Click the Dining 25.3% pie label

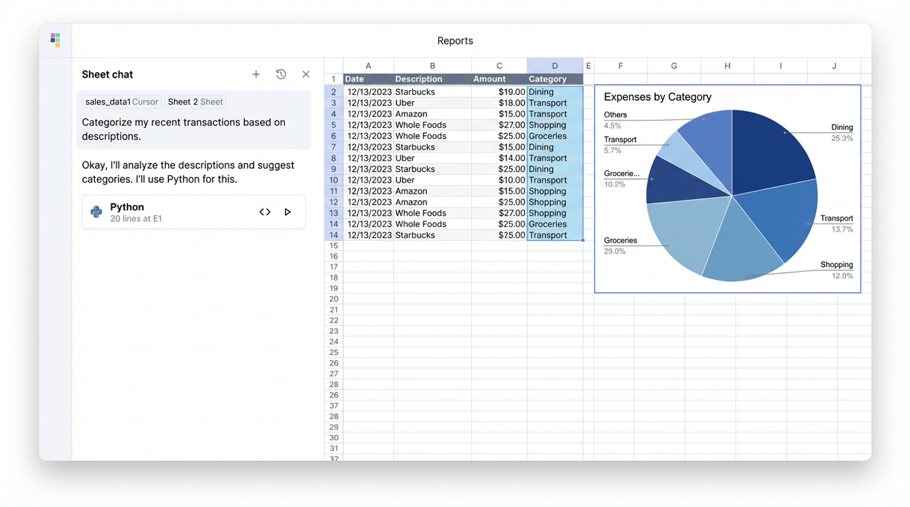[x=842, y=132]
